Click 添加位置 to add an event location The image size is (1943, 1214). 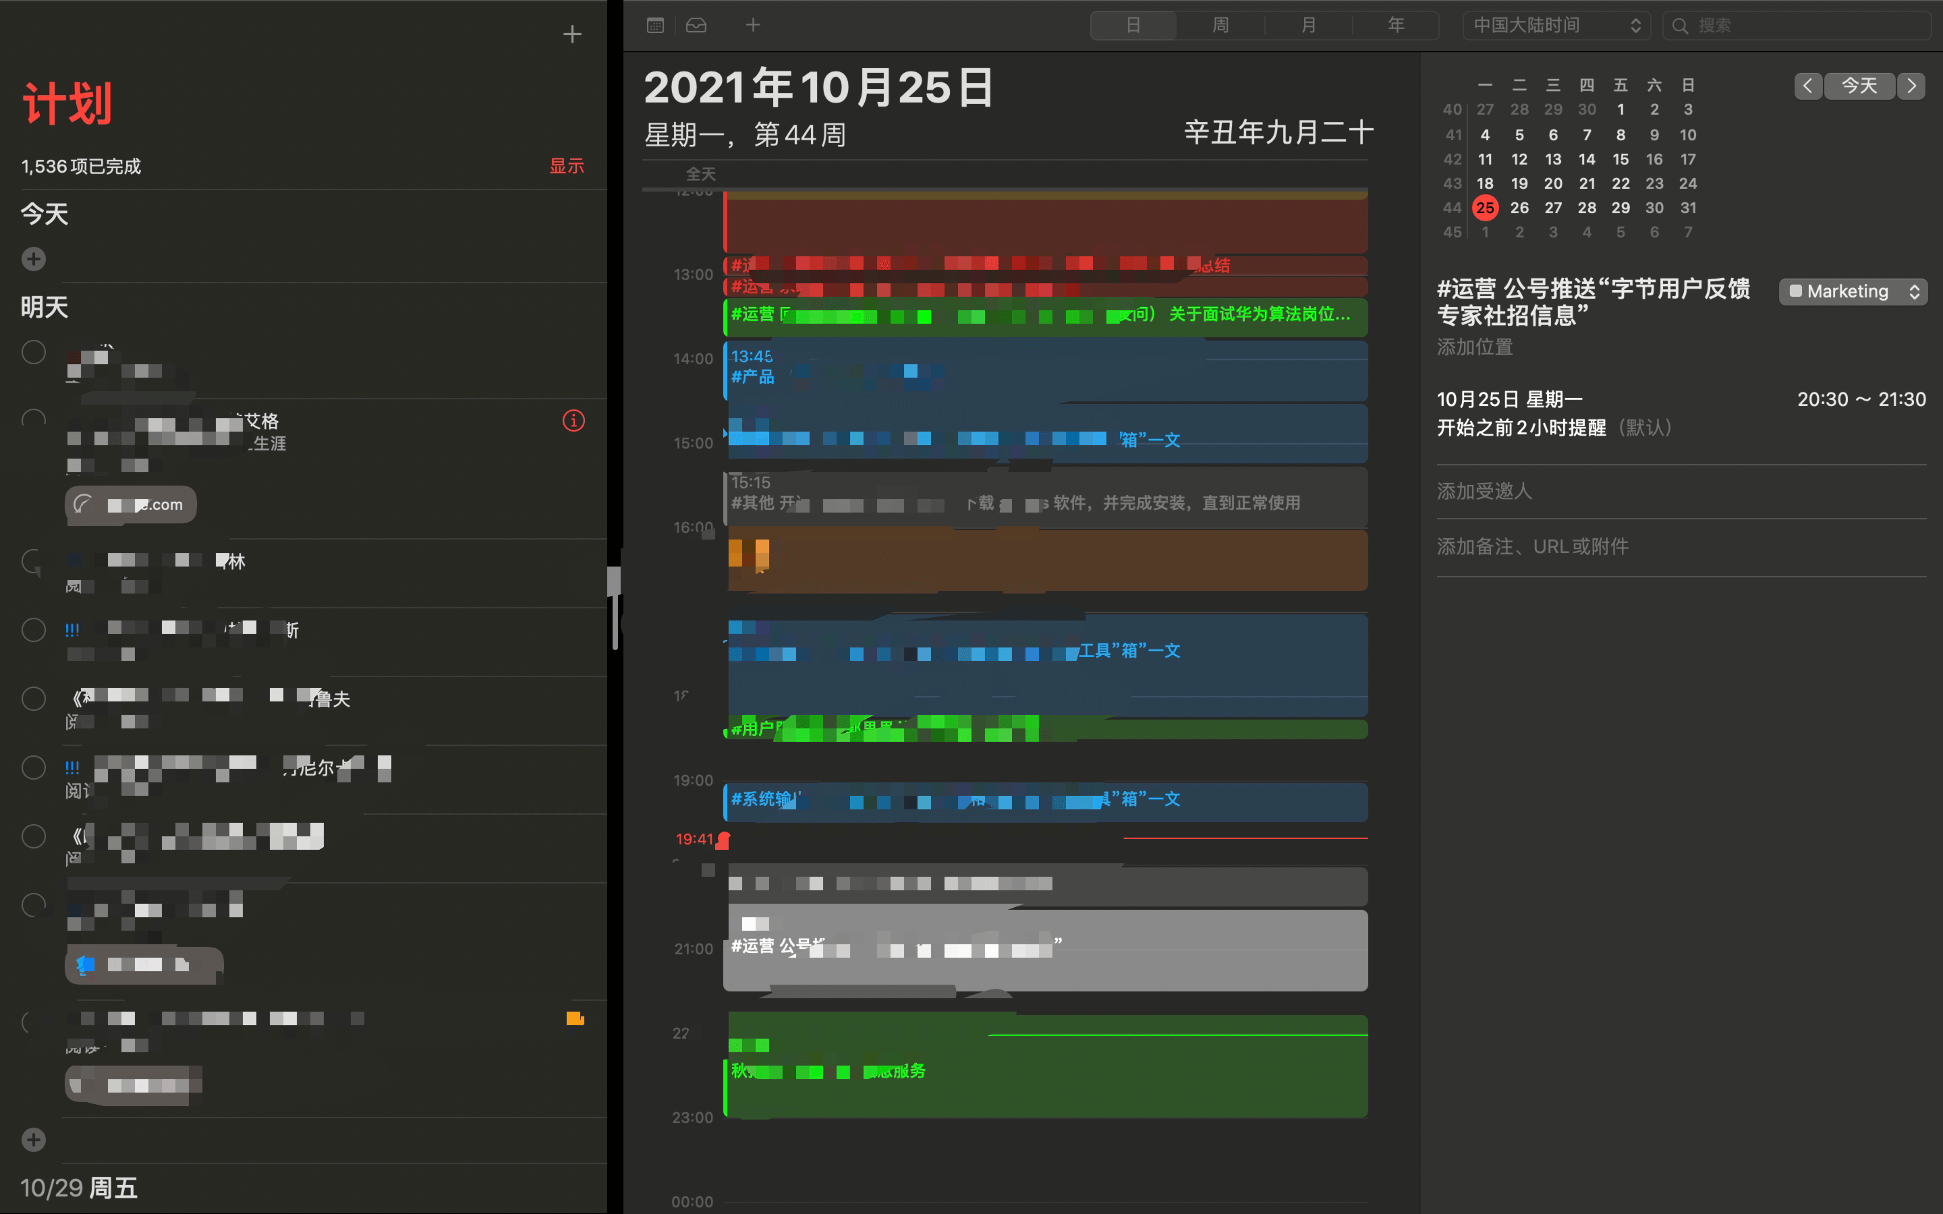coord(1474,347)
